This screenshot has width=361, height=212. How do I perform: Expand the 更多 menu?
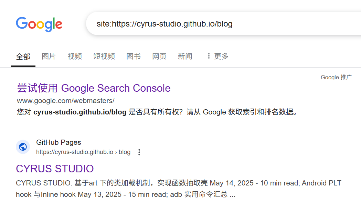point(218,56)
